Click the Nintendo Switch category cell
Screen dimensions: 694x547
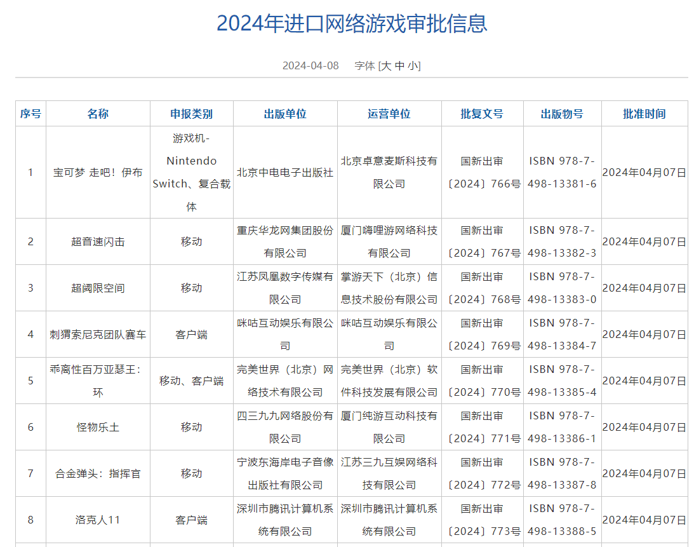191,172
